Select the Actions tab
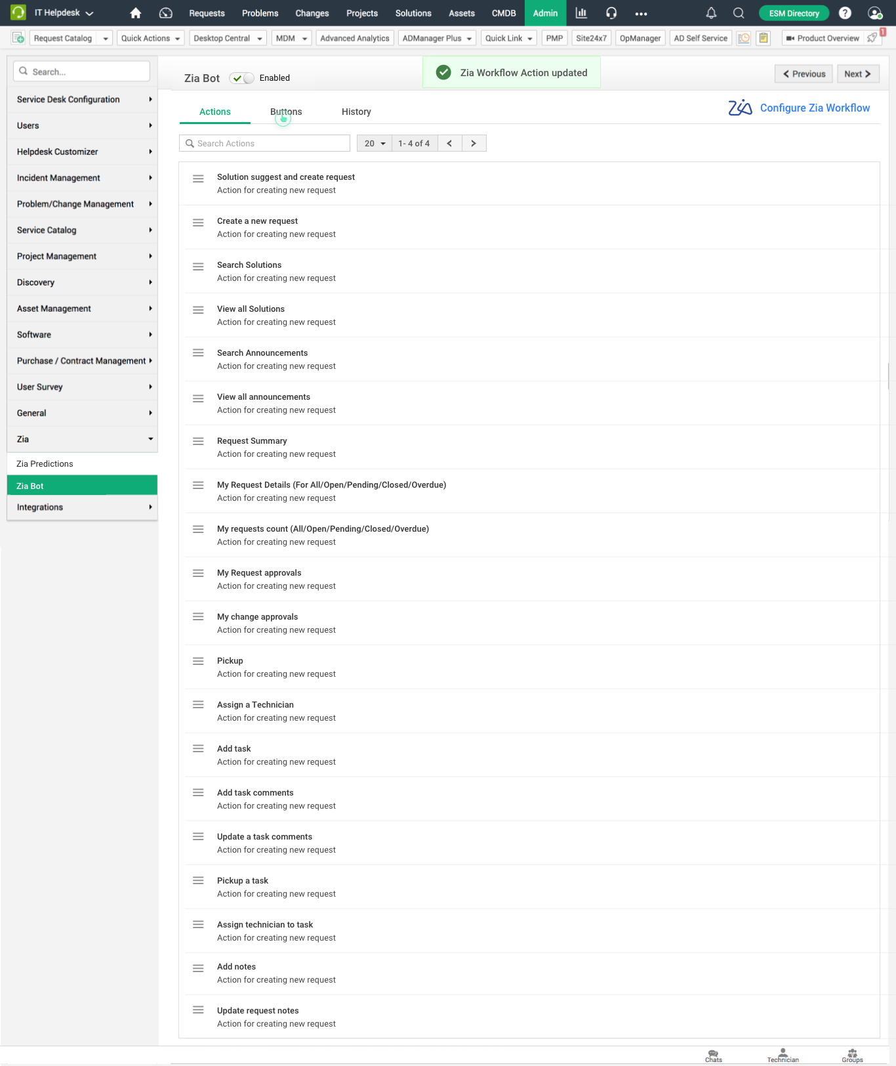 215,112
